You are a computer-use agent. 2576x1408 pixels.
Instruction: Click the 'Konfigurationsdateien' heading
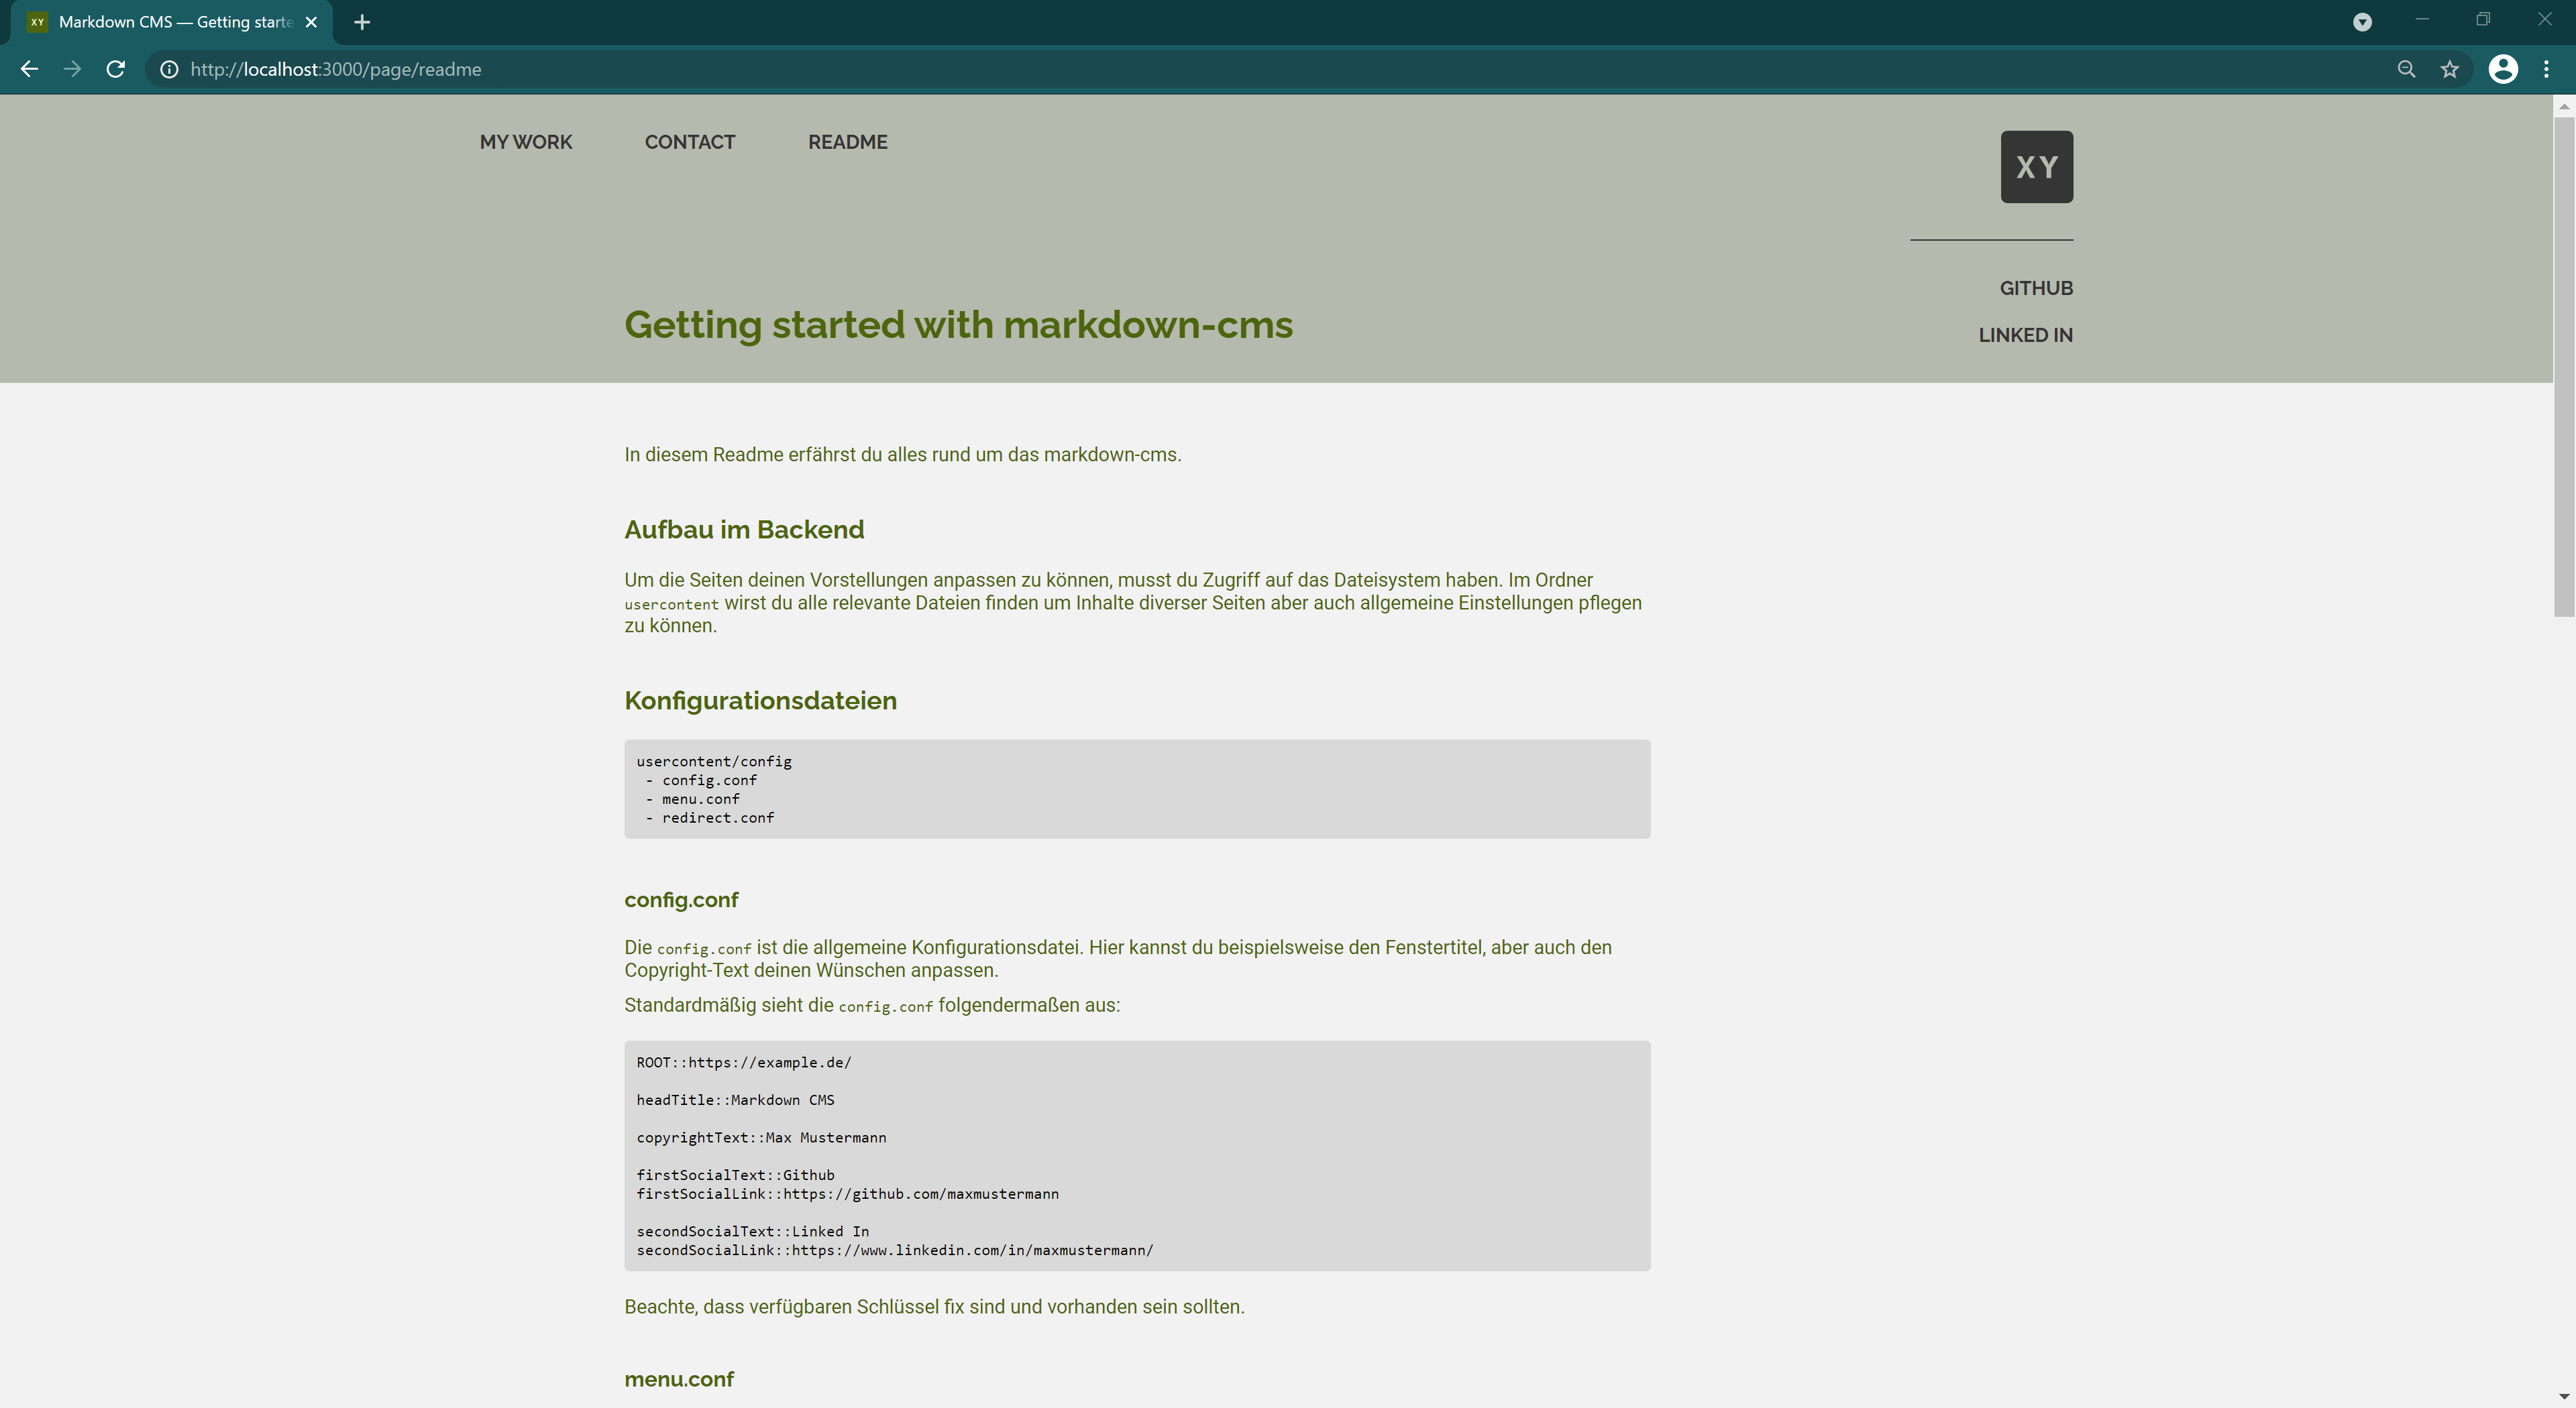point(760,701)
